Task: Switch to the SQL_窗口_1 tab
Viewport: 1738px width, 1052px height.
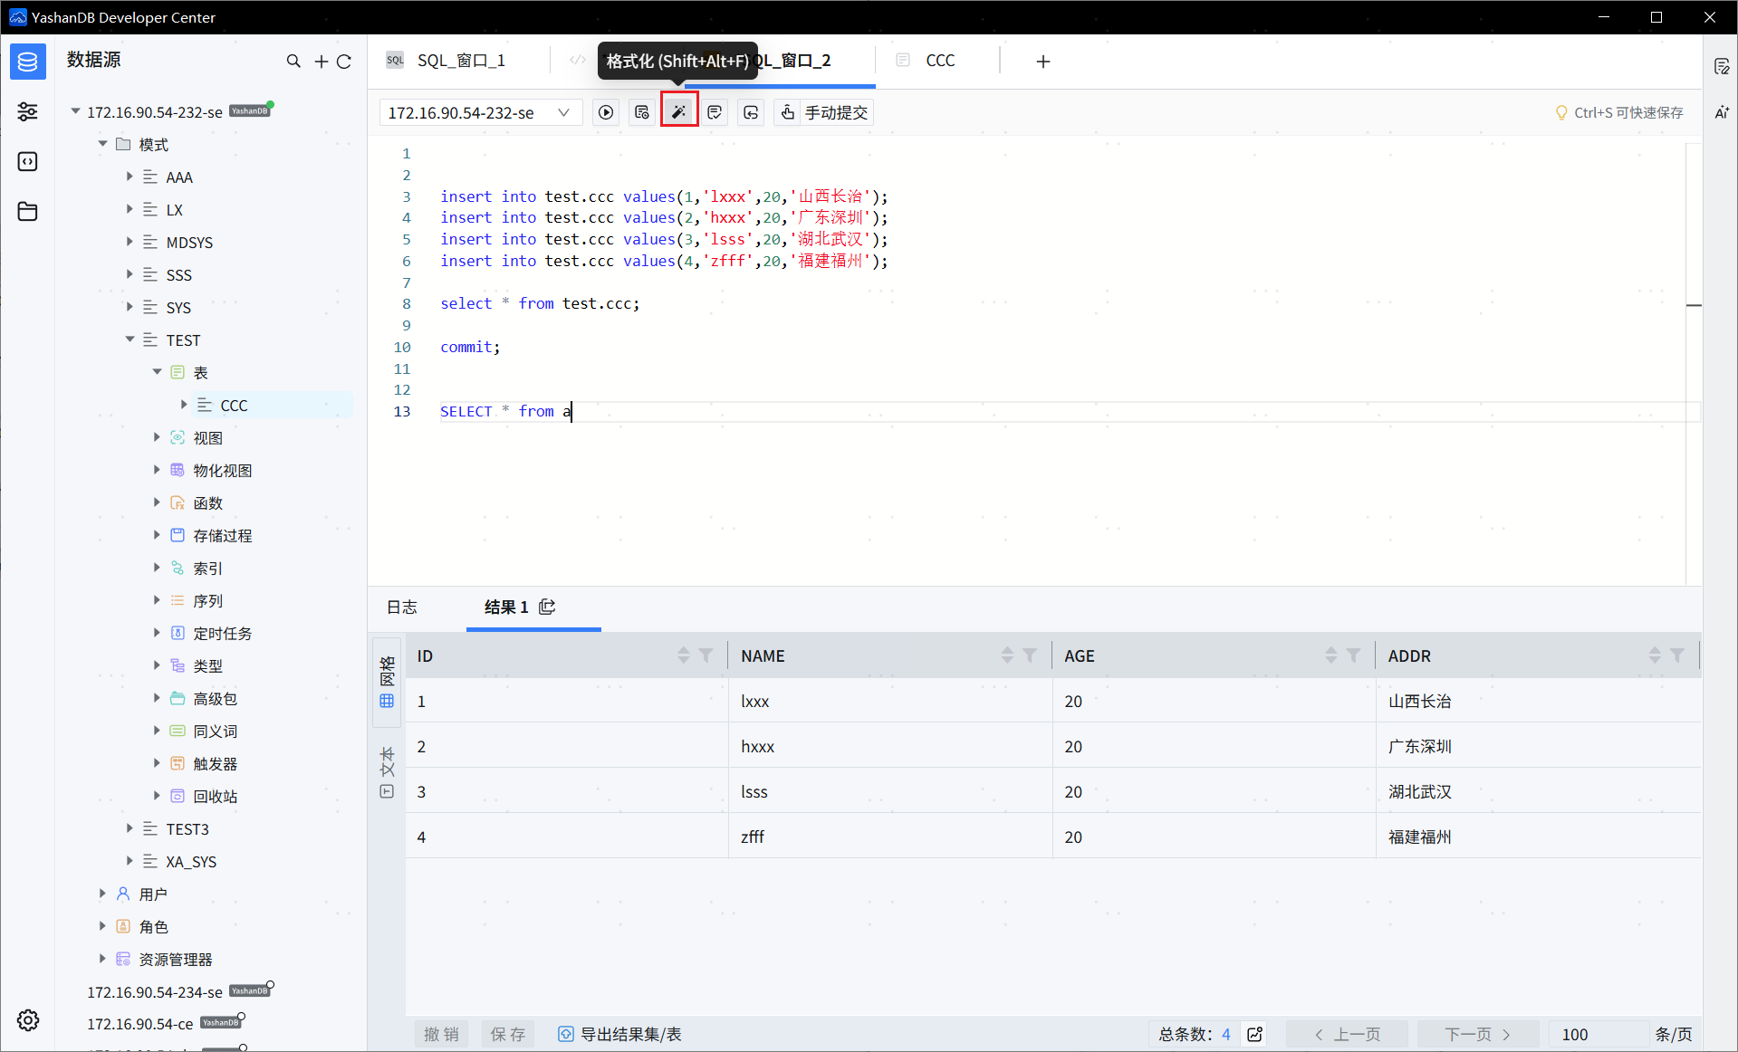Action: (x=460, y=61)
